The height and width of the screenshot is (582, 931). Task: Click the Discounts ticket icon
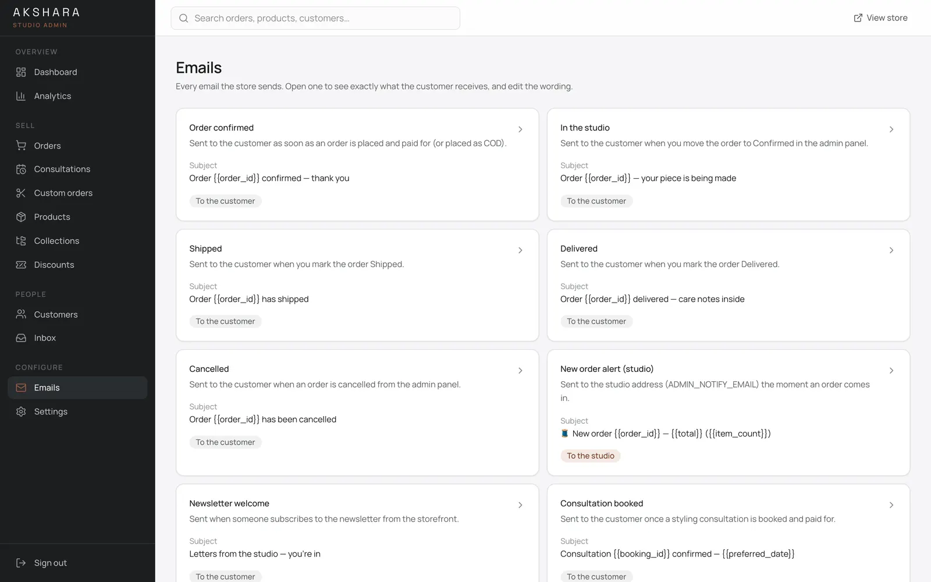(21, 265)
